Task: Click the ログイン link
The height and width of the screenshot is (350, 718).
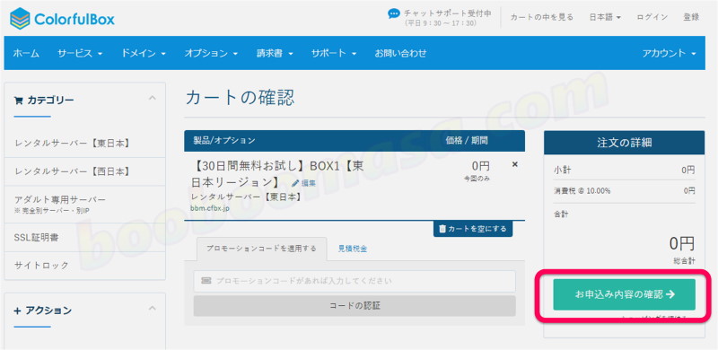Action: 652,17
